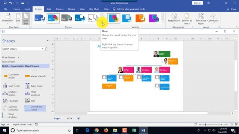Add a new page with plus icon
Viewport: 239px width, 134px height.
(x=78, y=118)
